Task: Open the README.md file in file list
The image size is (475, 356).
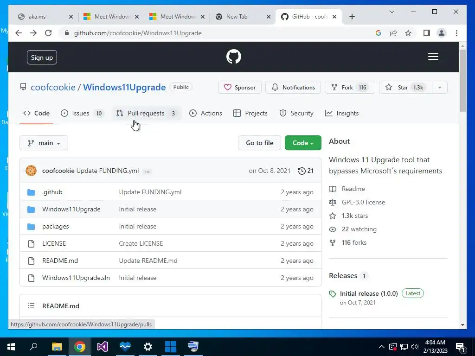Action: click(x=60, y=261)
